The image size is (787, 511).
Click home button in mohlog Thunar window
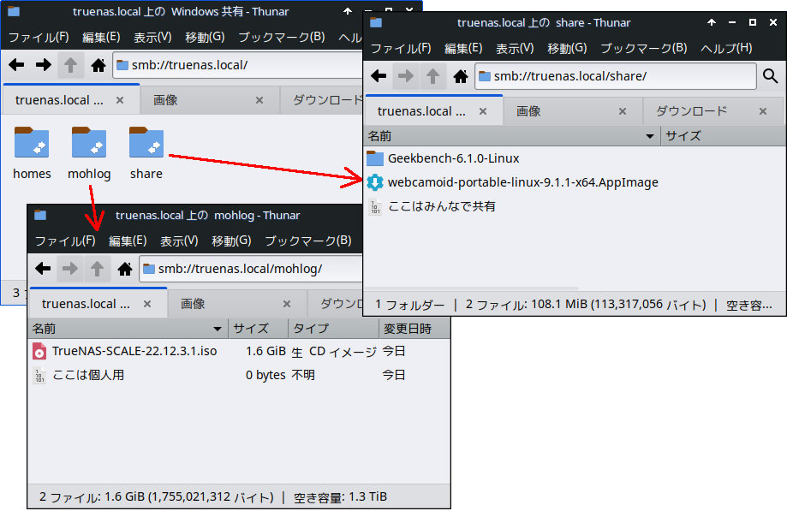click(124, 269)
